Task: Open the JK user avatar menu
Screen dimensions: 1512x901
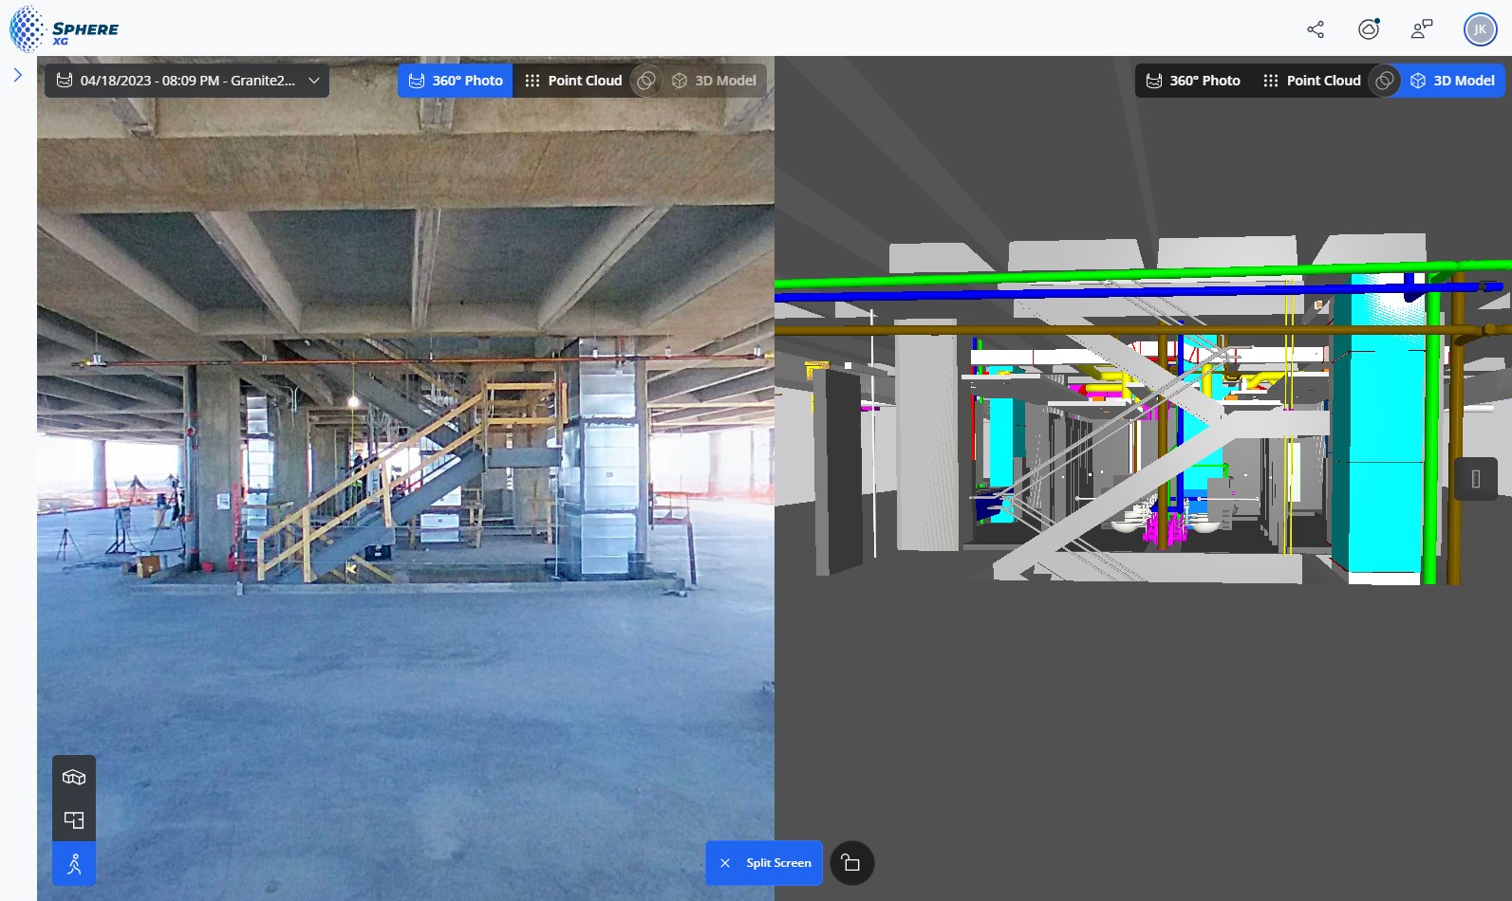Action: [1480, 29]
